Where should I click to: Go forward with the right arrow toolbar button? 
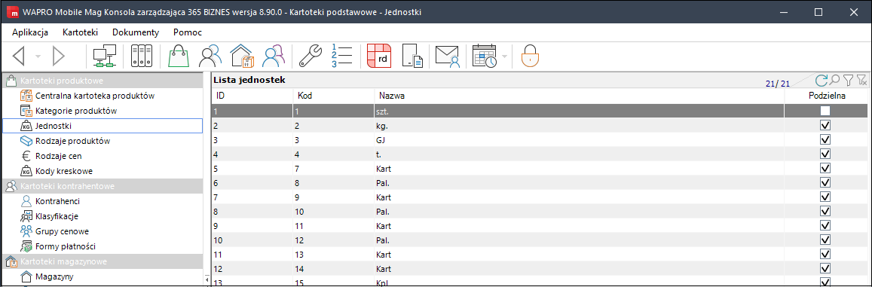coord(59,56)
